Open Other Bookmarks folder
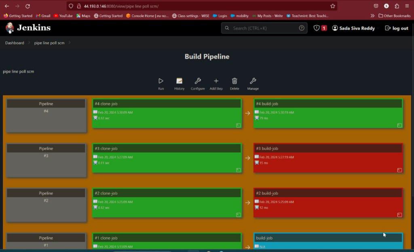 click(x=395, y=16)
